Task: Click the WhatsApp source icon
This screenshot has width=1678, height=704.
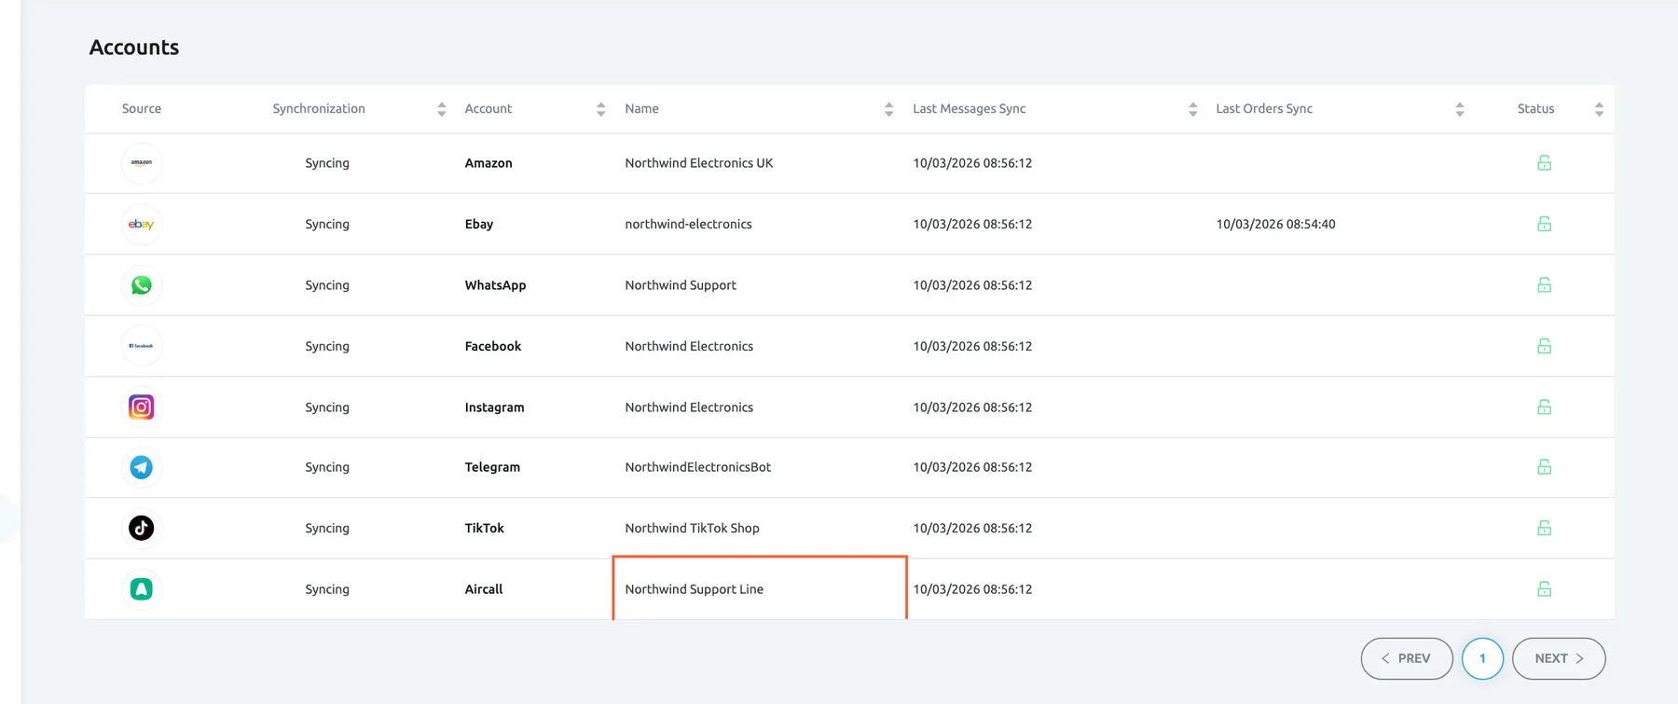Action: coord(142,285)
